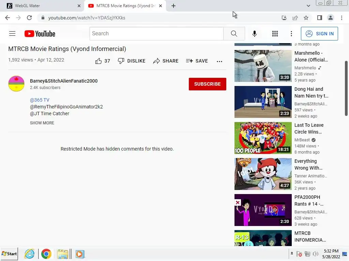Viewport: 349px width, 261px height.
Task: Click Tanner Animatio... channel name
Action: coord(311,176)
